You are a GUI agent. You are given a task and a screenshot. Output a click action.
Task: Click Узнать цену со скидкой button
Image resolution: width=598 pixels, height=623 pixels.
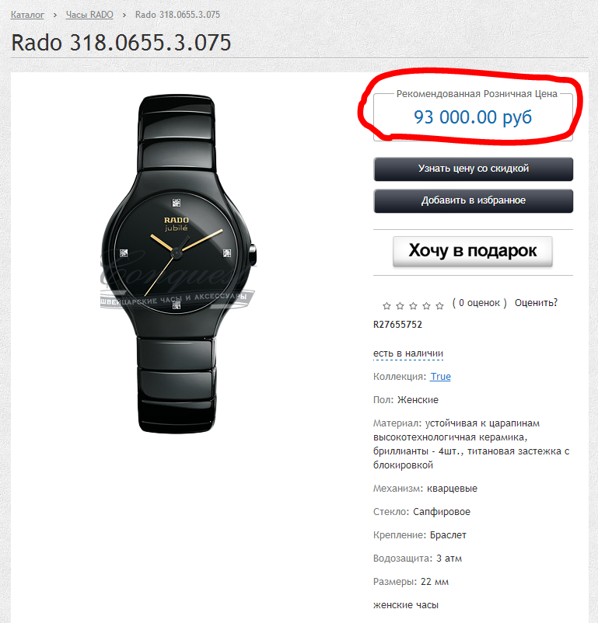pos(473,169)
